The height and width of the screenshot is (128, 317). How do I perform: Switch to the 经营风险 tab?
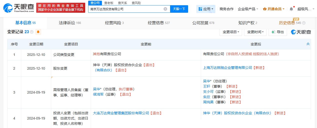[x=114, y=23]
